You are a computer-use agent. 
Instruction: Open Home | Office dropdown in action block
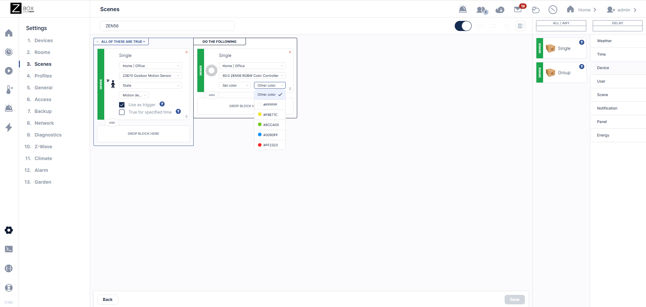pos(252,66)
